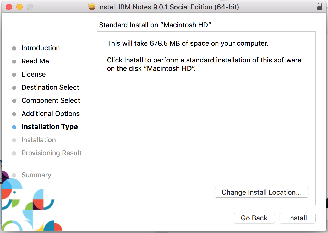Select the Additional Options step
328x233 pixels.
(x=51, y=114)
